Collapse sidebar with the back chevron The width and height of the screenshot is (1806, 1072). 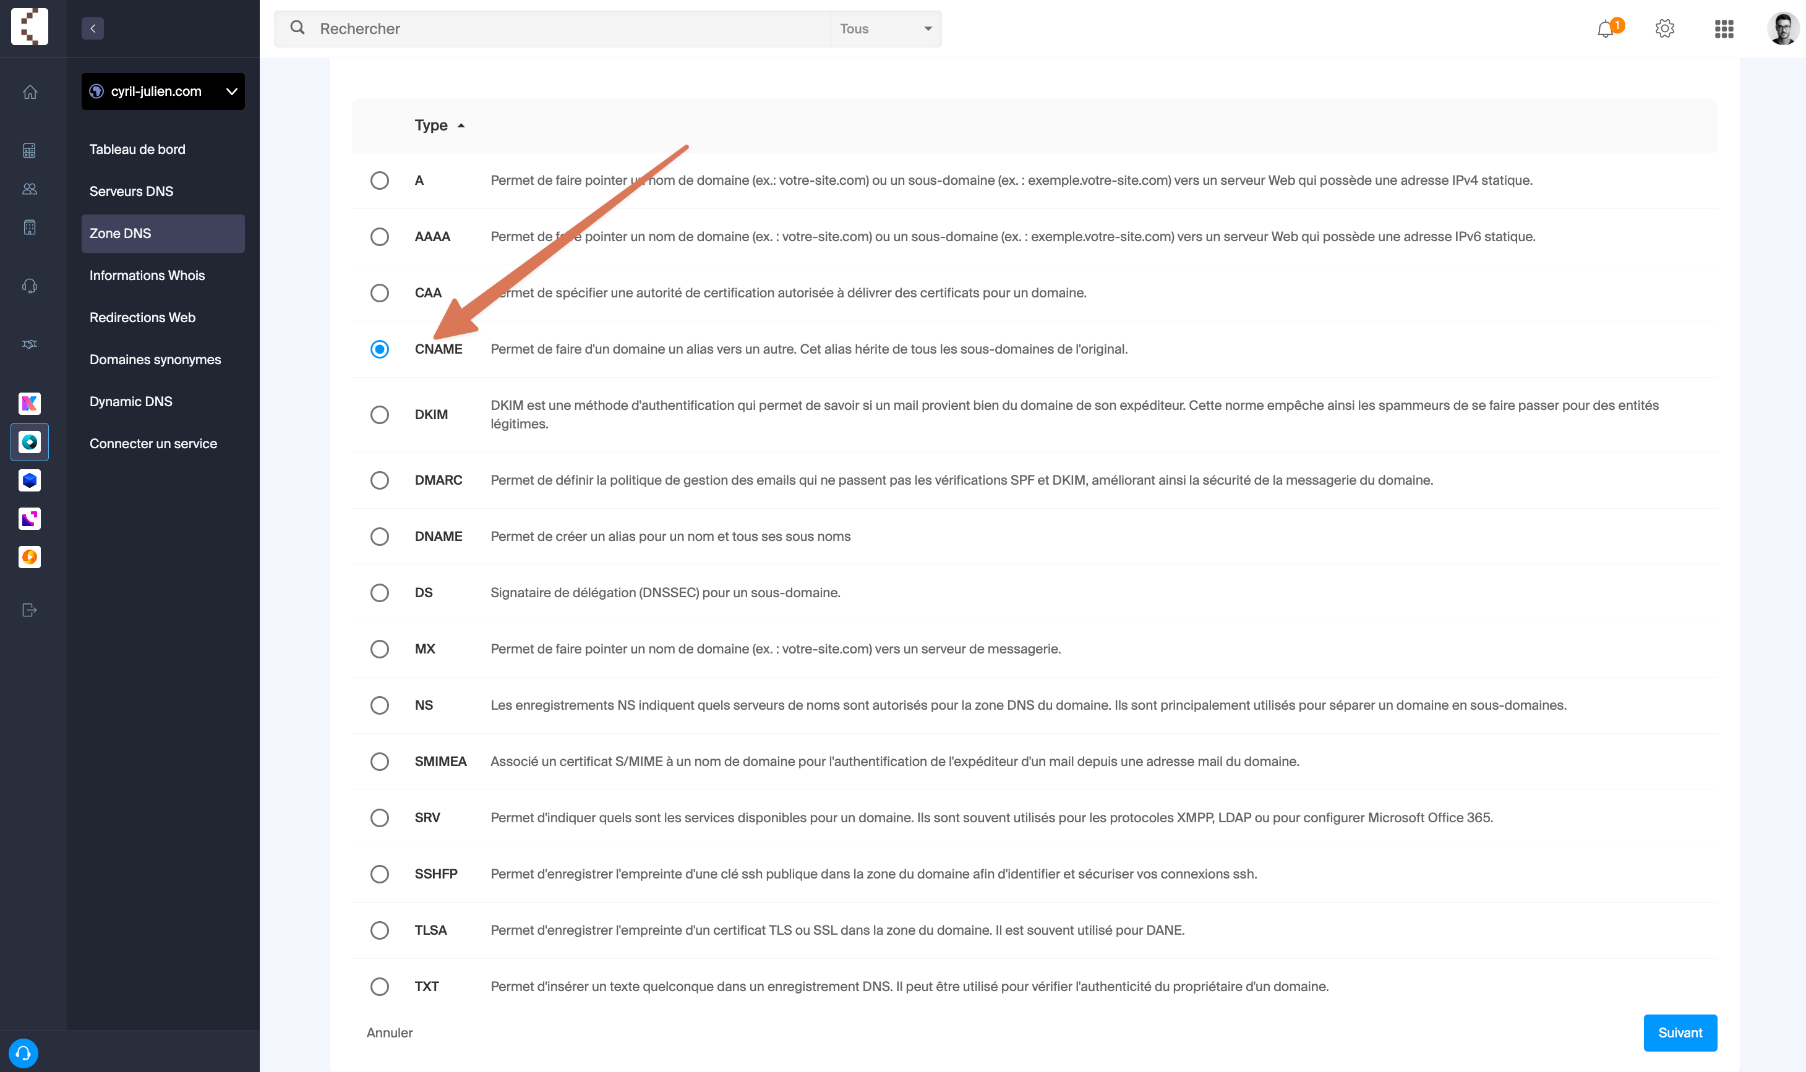(x=93, y=29)
